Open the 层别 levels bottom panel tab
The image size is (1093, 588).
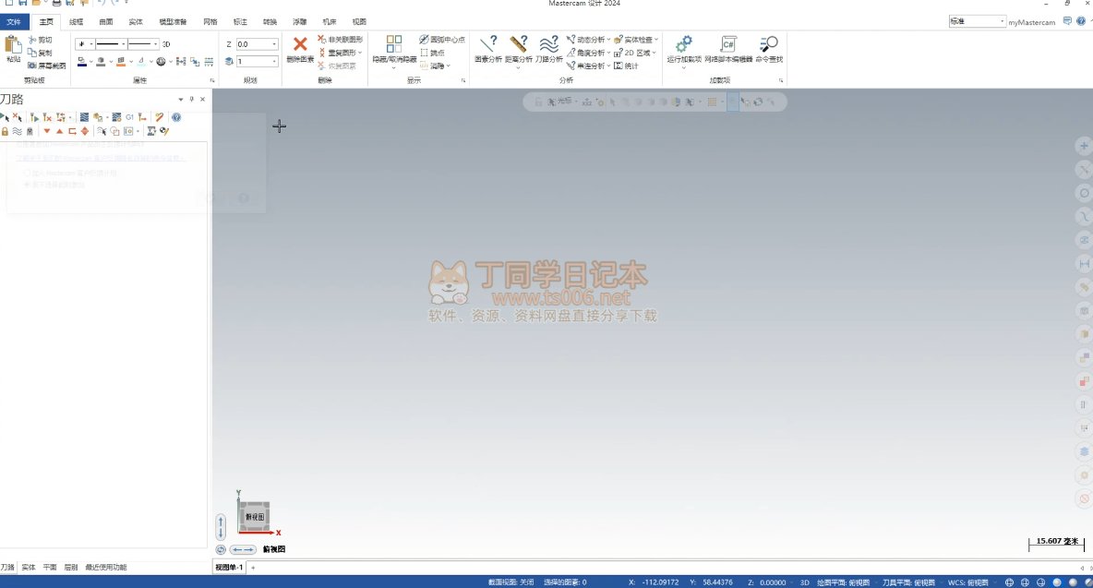(71, 567)
